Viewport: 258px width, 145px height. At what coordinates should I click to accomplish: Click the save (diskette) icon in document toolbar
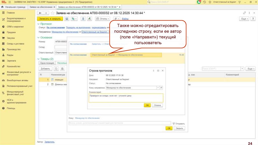pyautogui.click(x=67, y=19)
